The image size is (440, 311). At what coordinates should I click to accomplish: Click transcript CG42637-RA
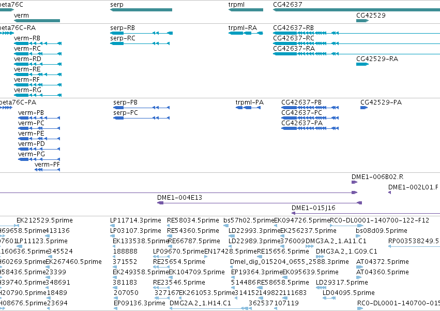pyautogui.click(x=356, y=54)
